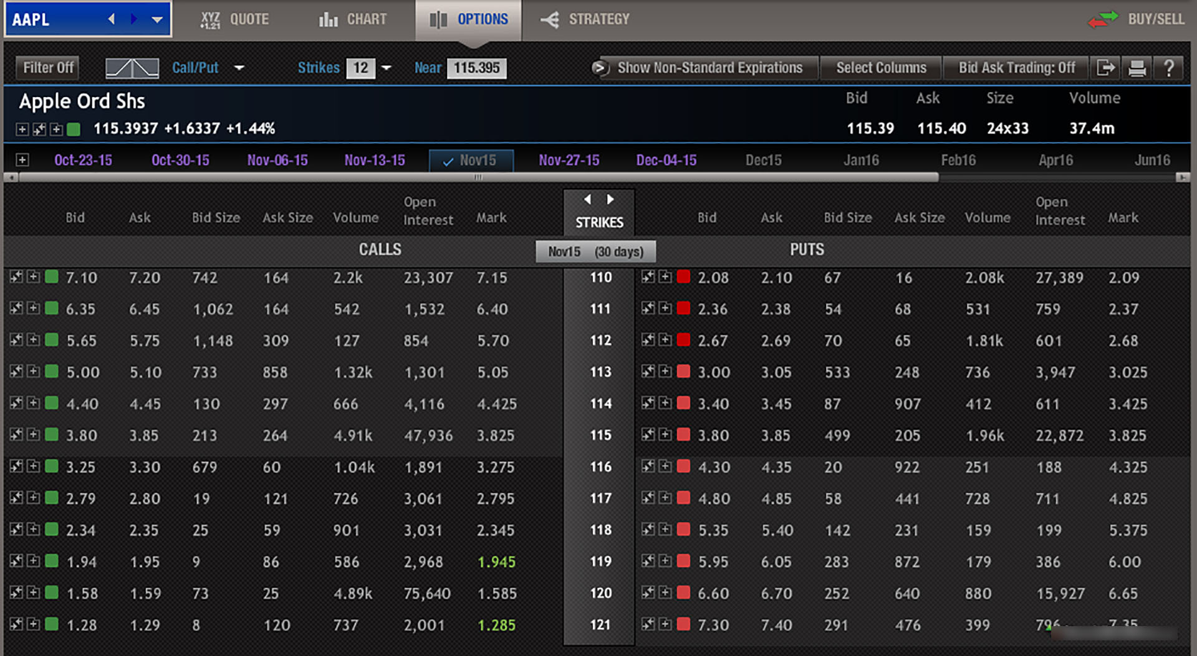Click the 115 strike price
Viewport: 1197px width, 656px height.
tap(600, 435)
